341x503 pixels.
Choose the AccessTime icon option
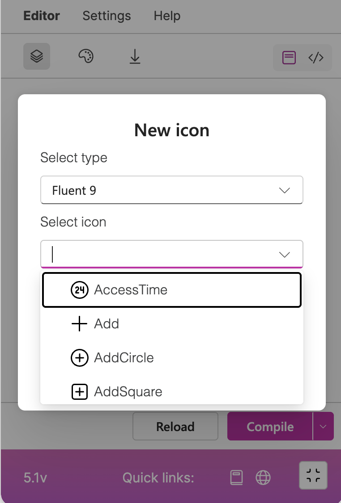172,290
